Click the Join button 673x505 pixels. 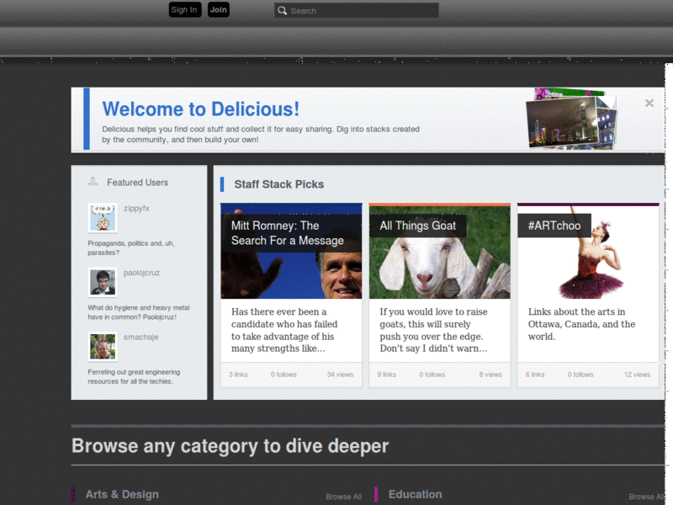(x=219, y=10)
